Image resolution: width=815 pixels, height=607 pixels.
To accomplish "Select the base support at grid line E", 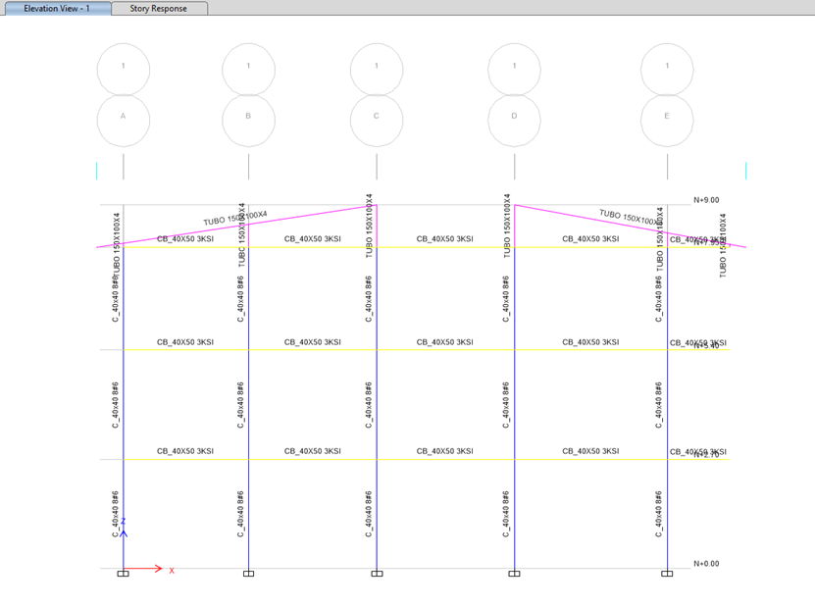I will (x=667, y=573).
